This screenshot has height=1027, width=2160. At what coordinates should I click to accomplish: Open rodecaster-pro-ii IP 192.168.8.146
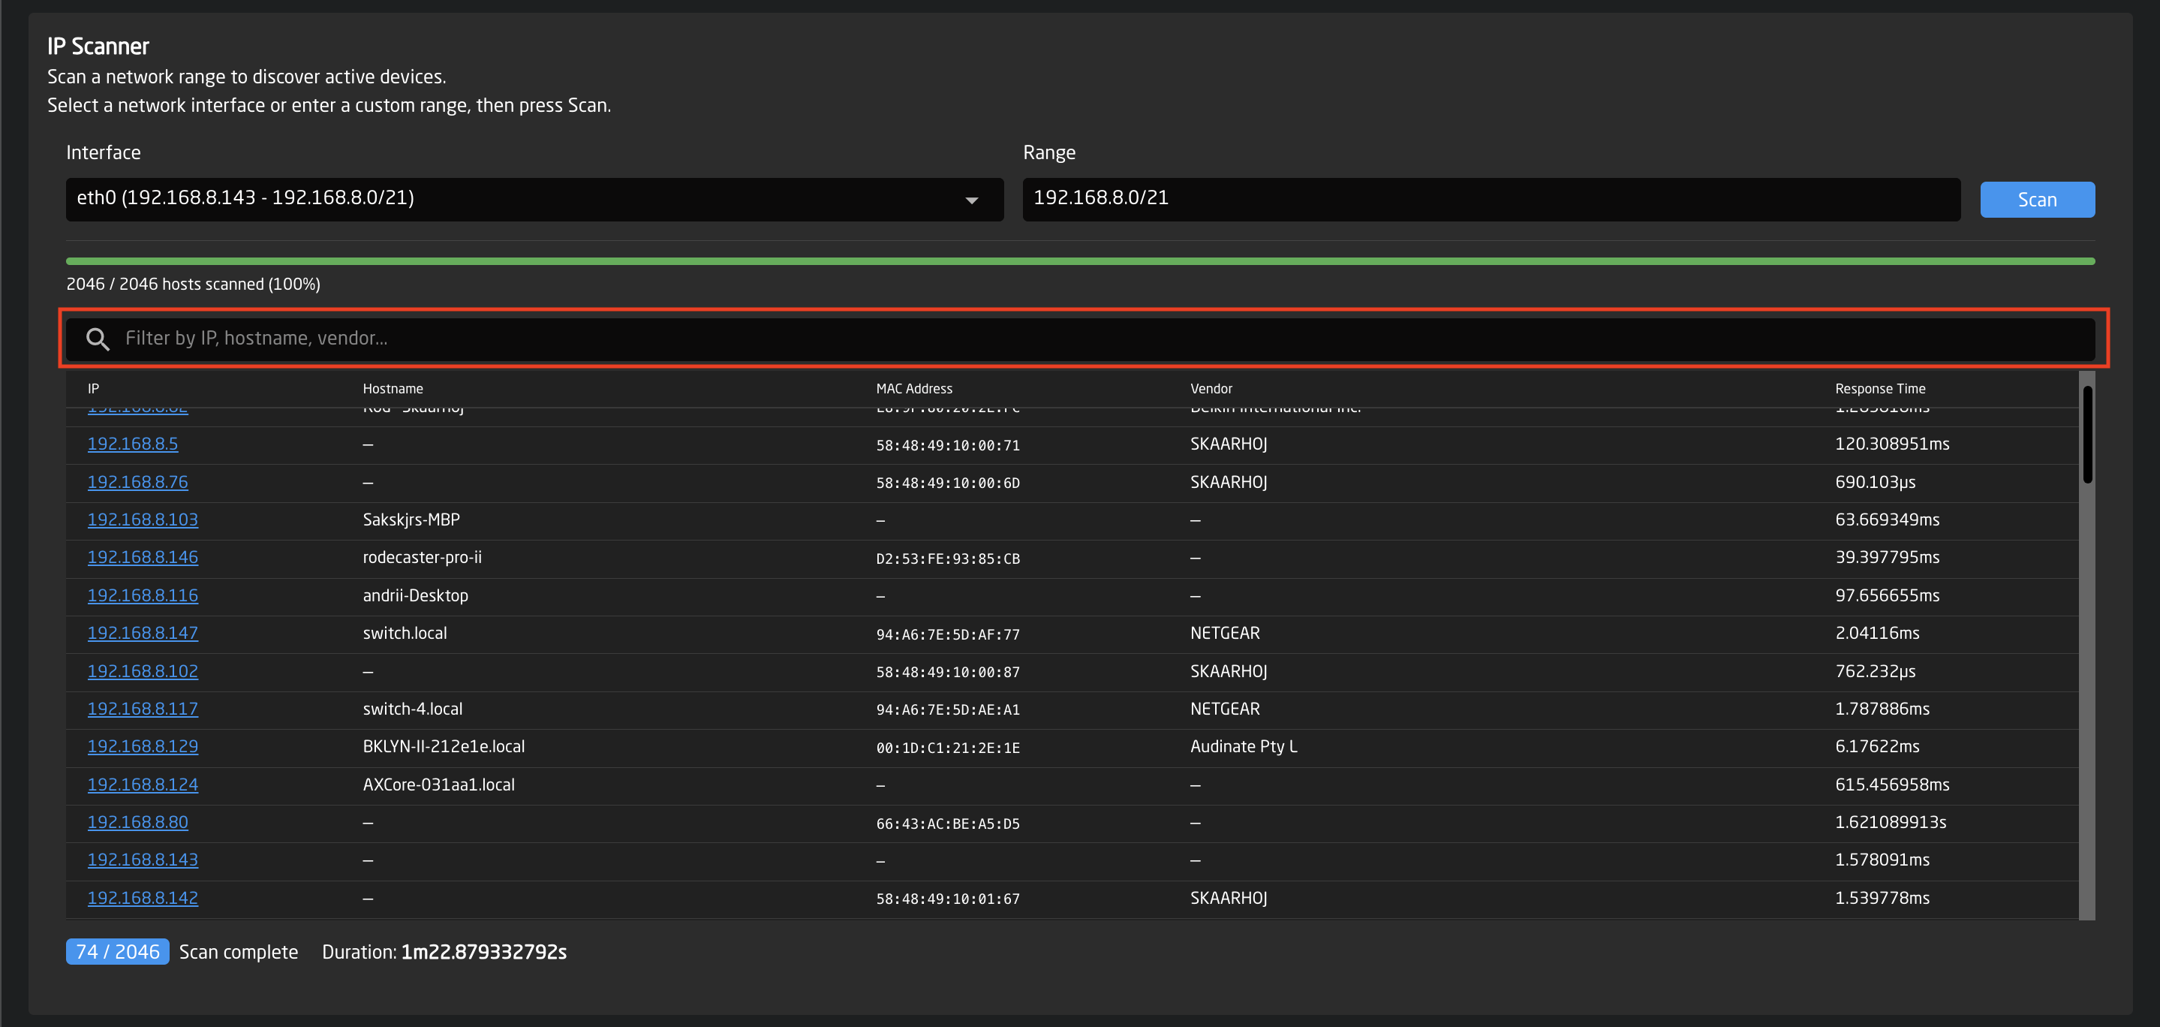point(143,557)
